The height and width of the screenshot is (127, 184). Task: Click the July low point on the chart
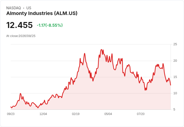pos(145,90)
